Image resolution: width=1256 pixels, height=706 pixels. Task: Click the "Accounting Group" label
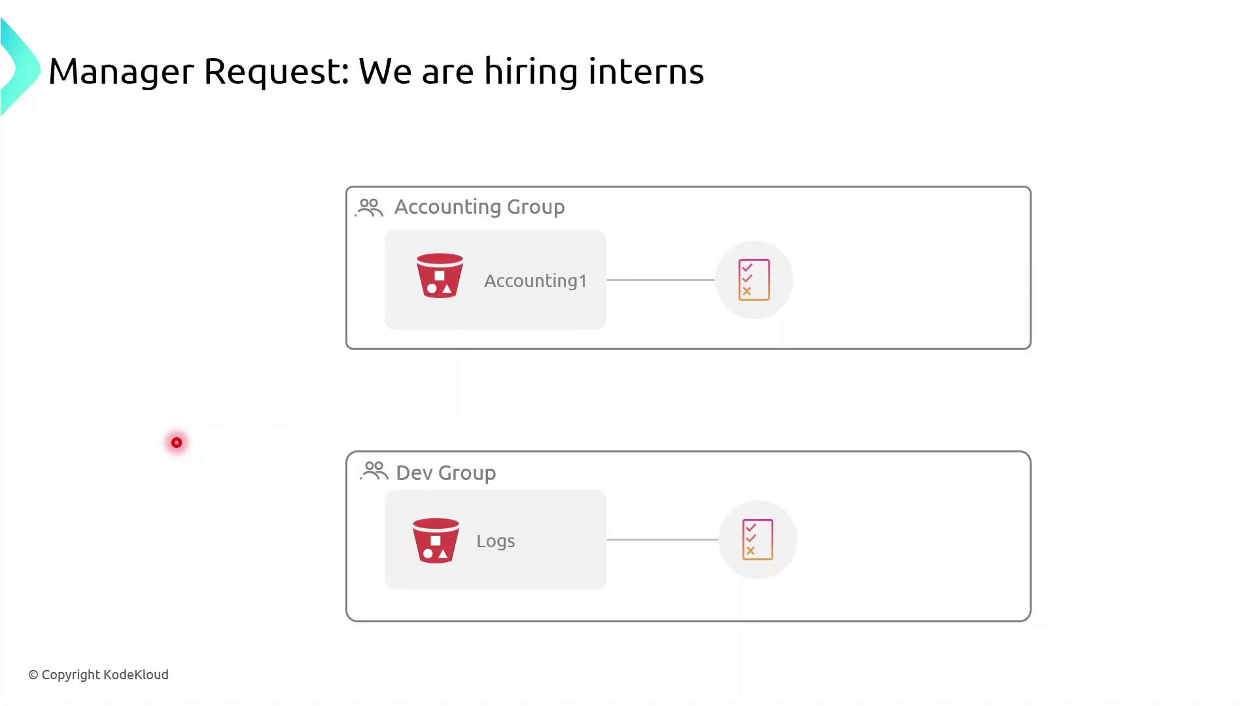[x=480, y=207]
